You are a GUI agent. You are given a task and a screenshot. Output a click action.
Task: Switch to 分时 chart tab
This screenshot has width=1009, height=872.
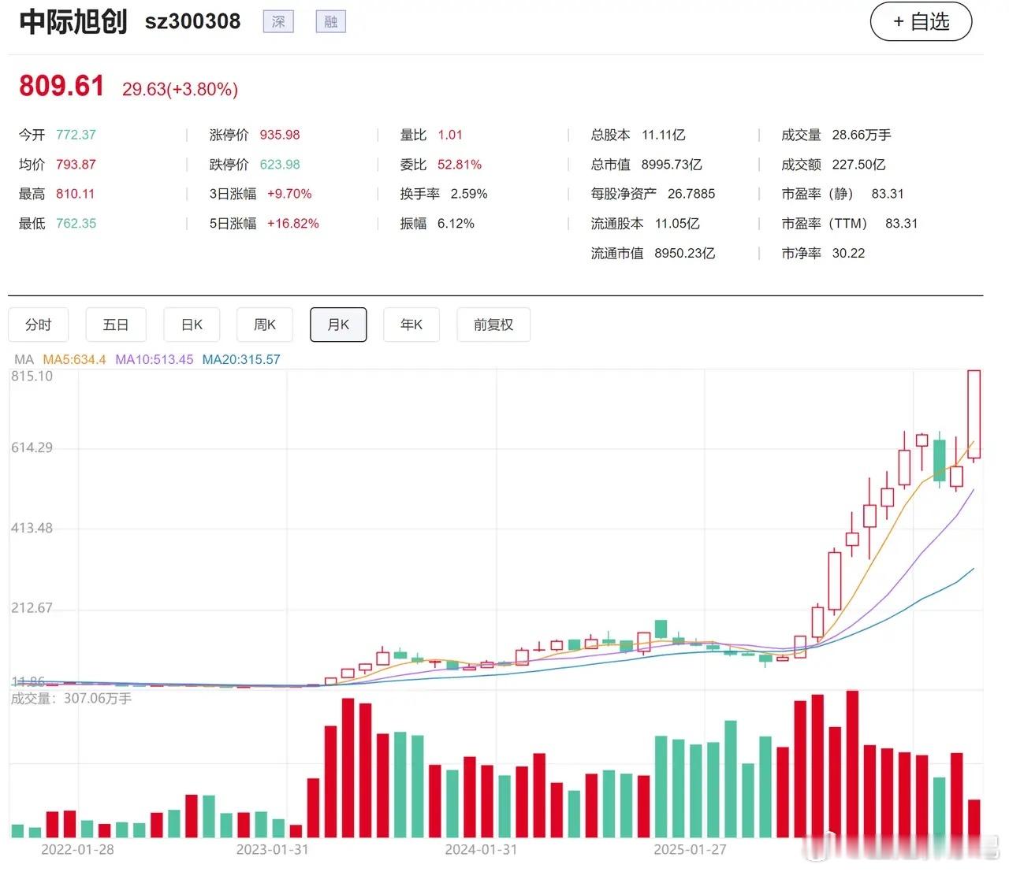(38, 325)
